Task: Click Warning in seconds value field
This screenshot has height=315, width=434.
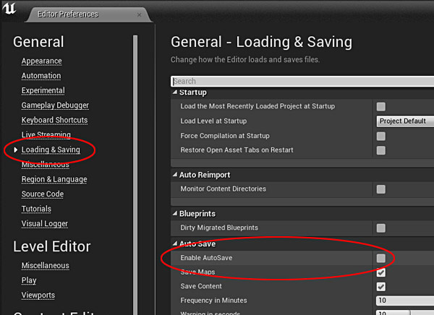Action: click(405, 313)
